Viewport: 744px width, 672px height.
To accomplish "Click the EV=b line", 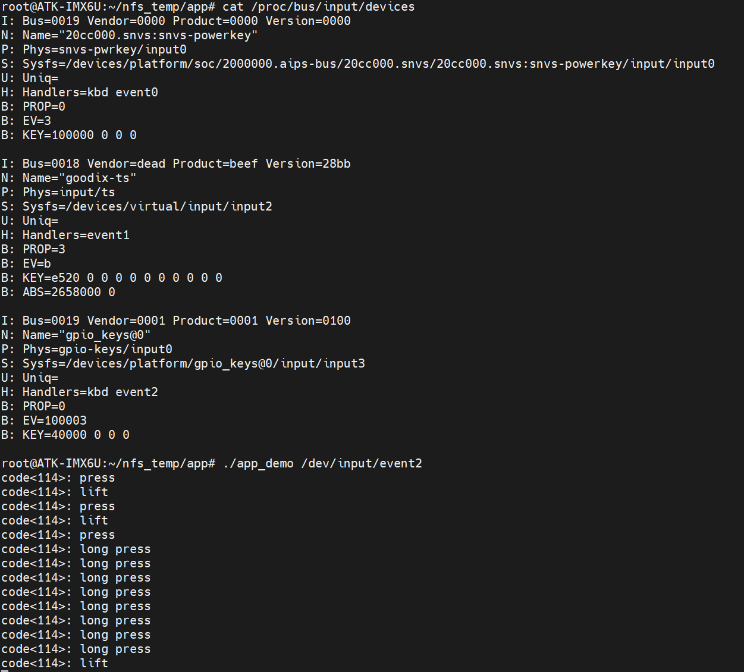I will click(x=36, y=263).
